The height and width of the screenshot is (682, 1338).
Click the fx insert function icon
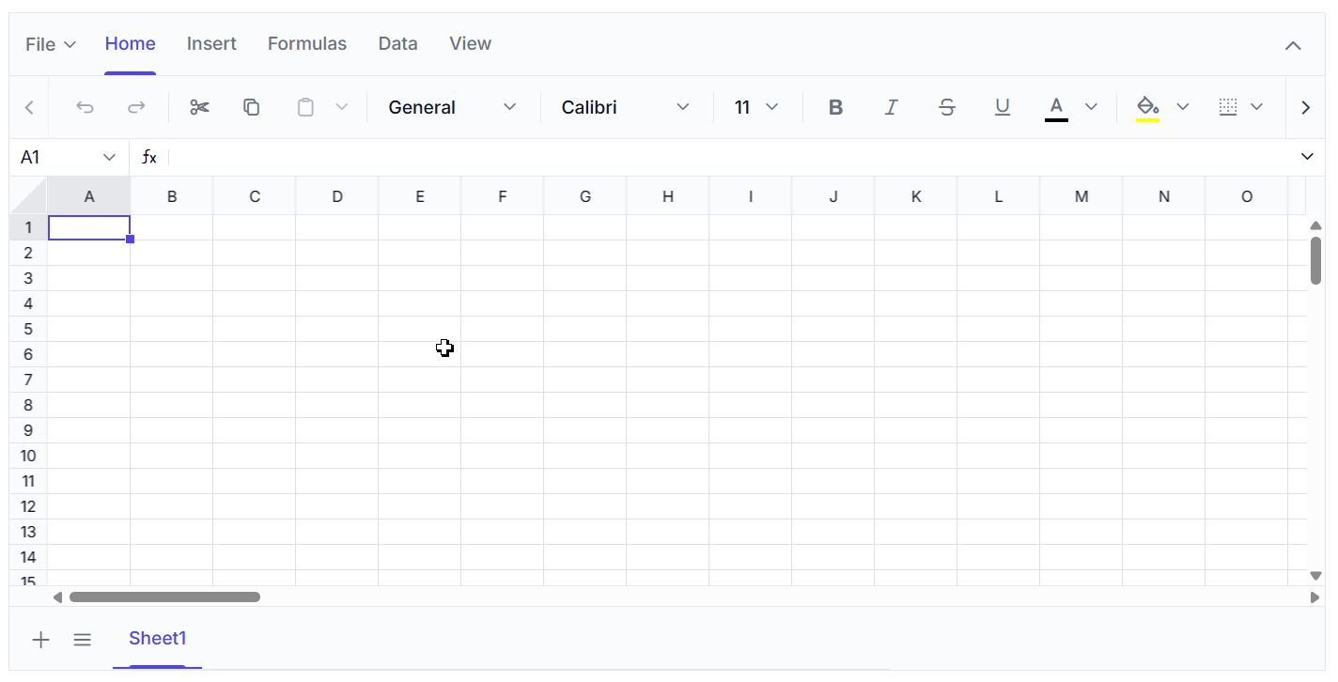(x=148, y=157)
